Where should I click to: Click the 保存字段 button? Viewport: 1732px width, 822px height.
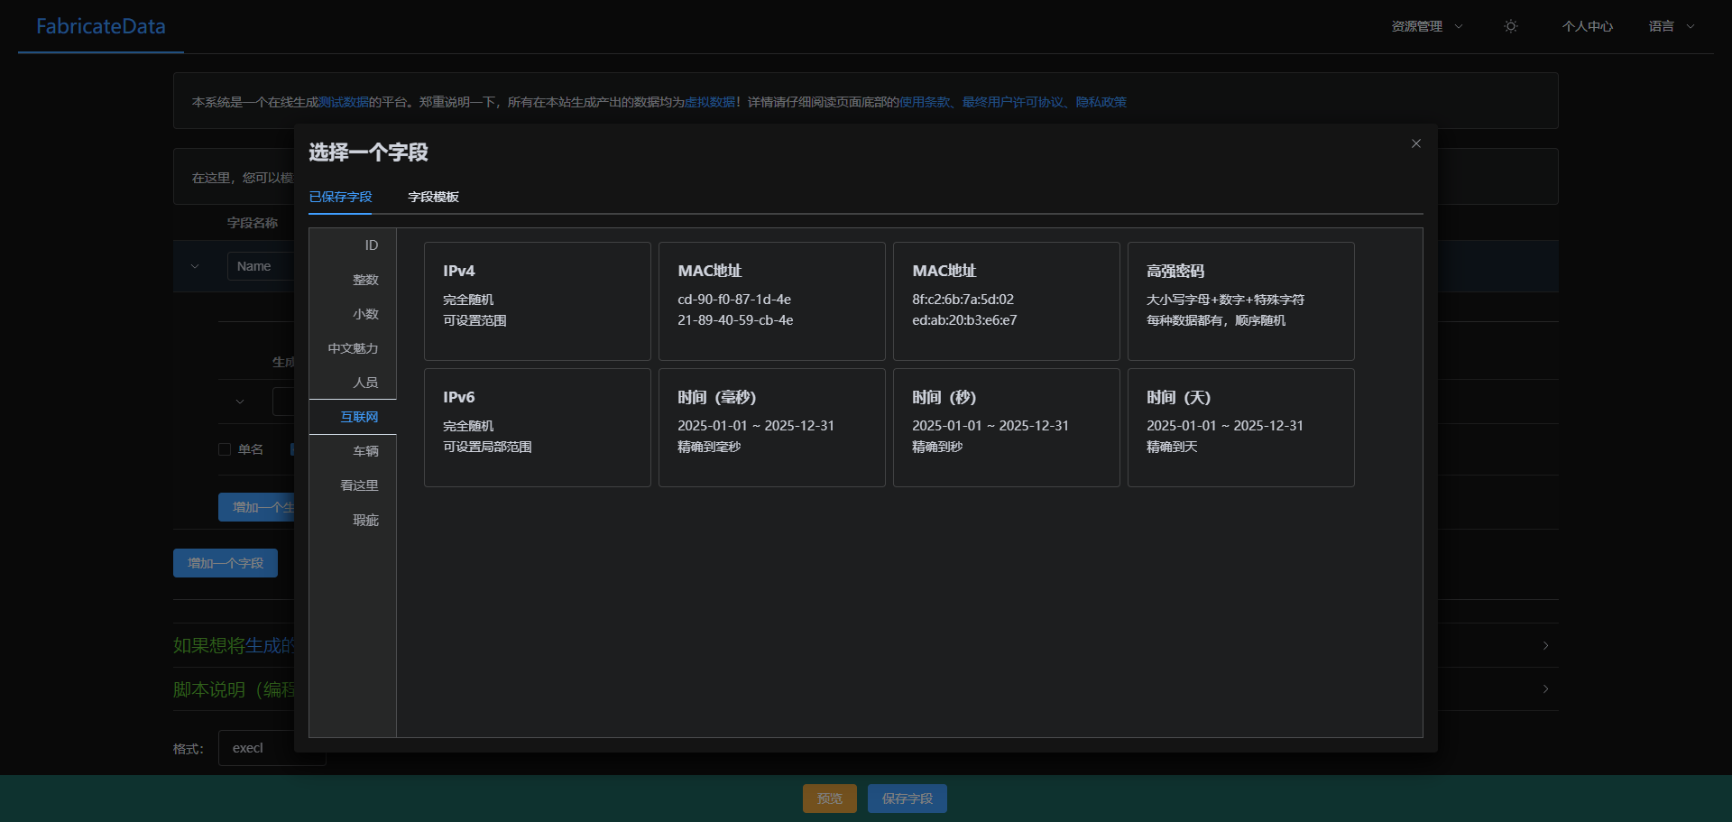click(x=907, y=799)
